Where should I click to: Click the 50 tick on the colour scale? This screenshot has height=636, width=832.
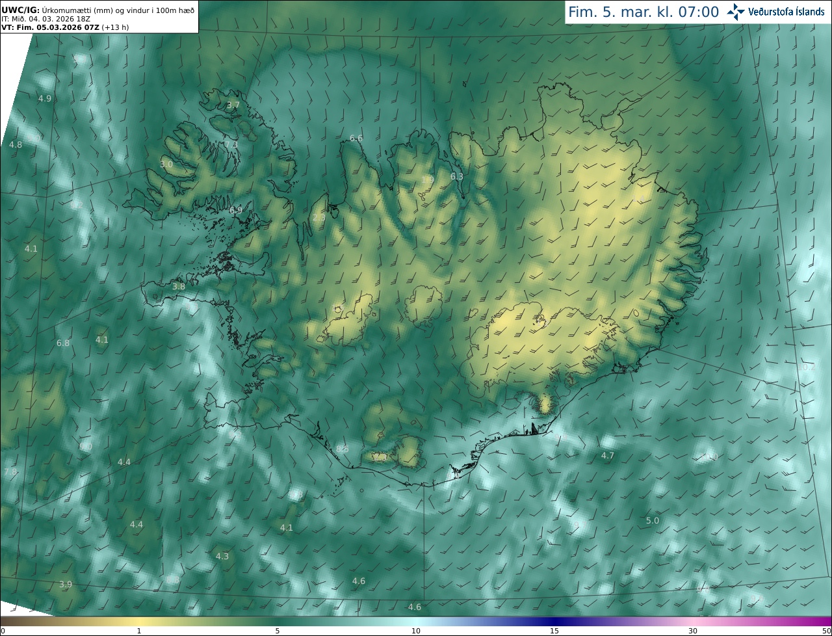click(827, 631)
